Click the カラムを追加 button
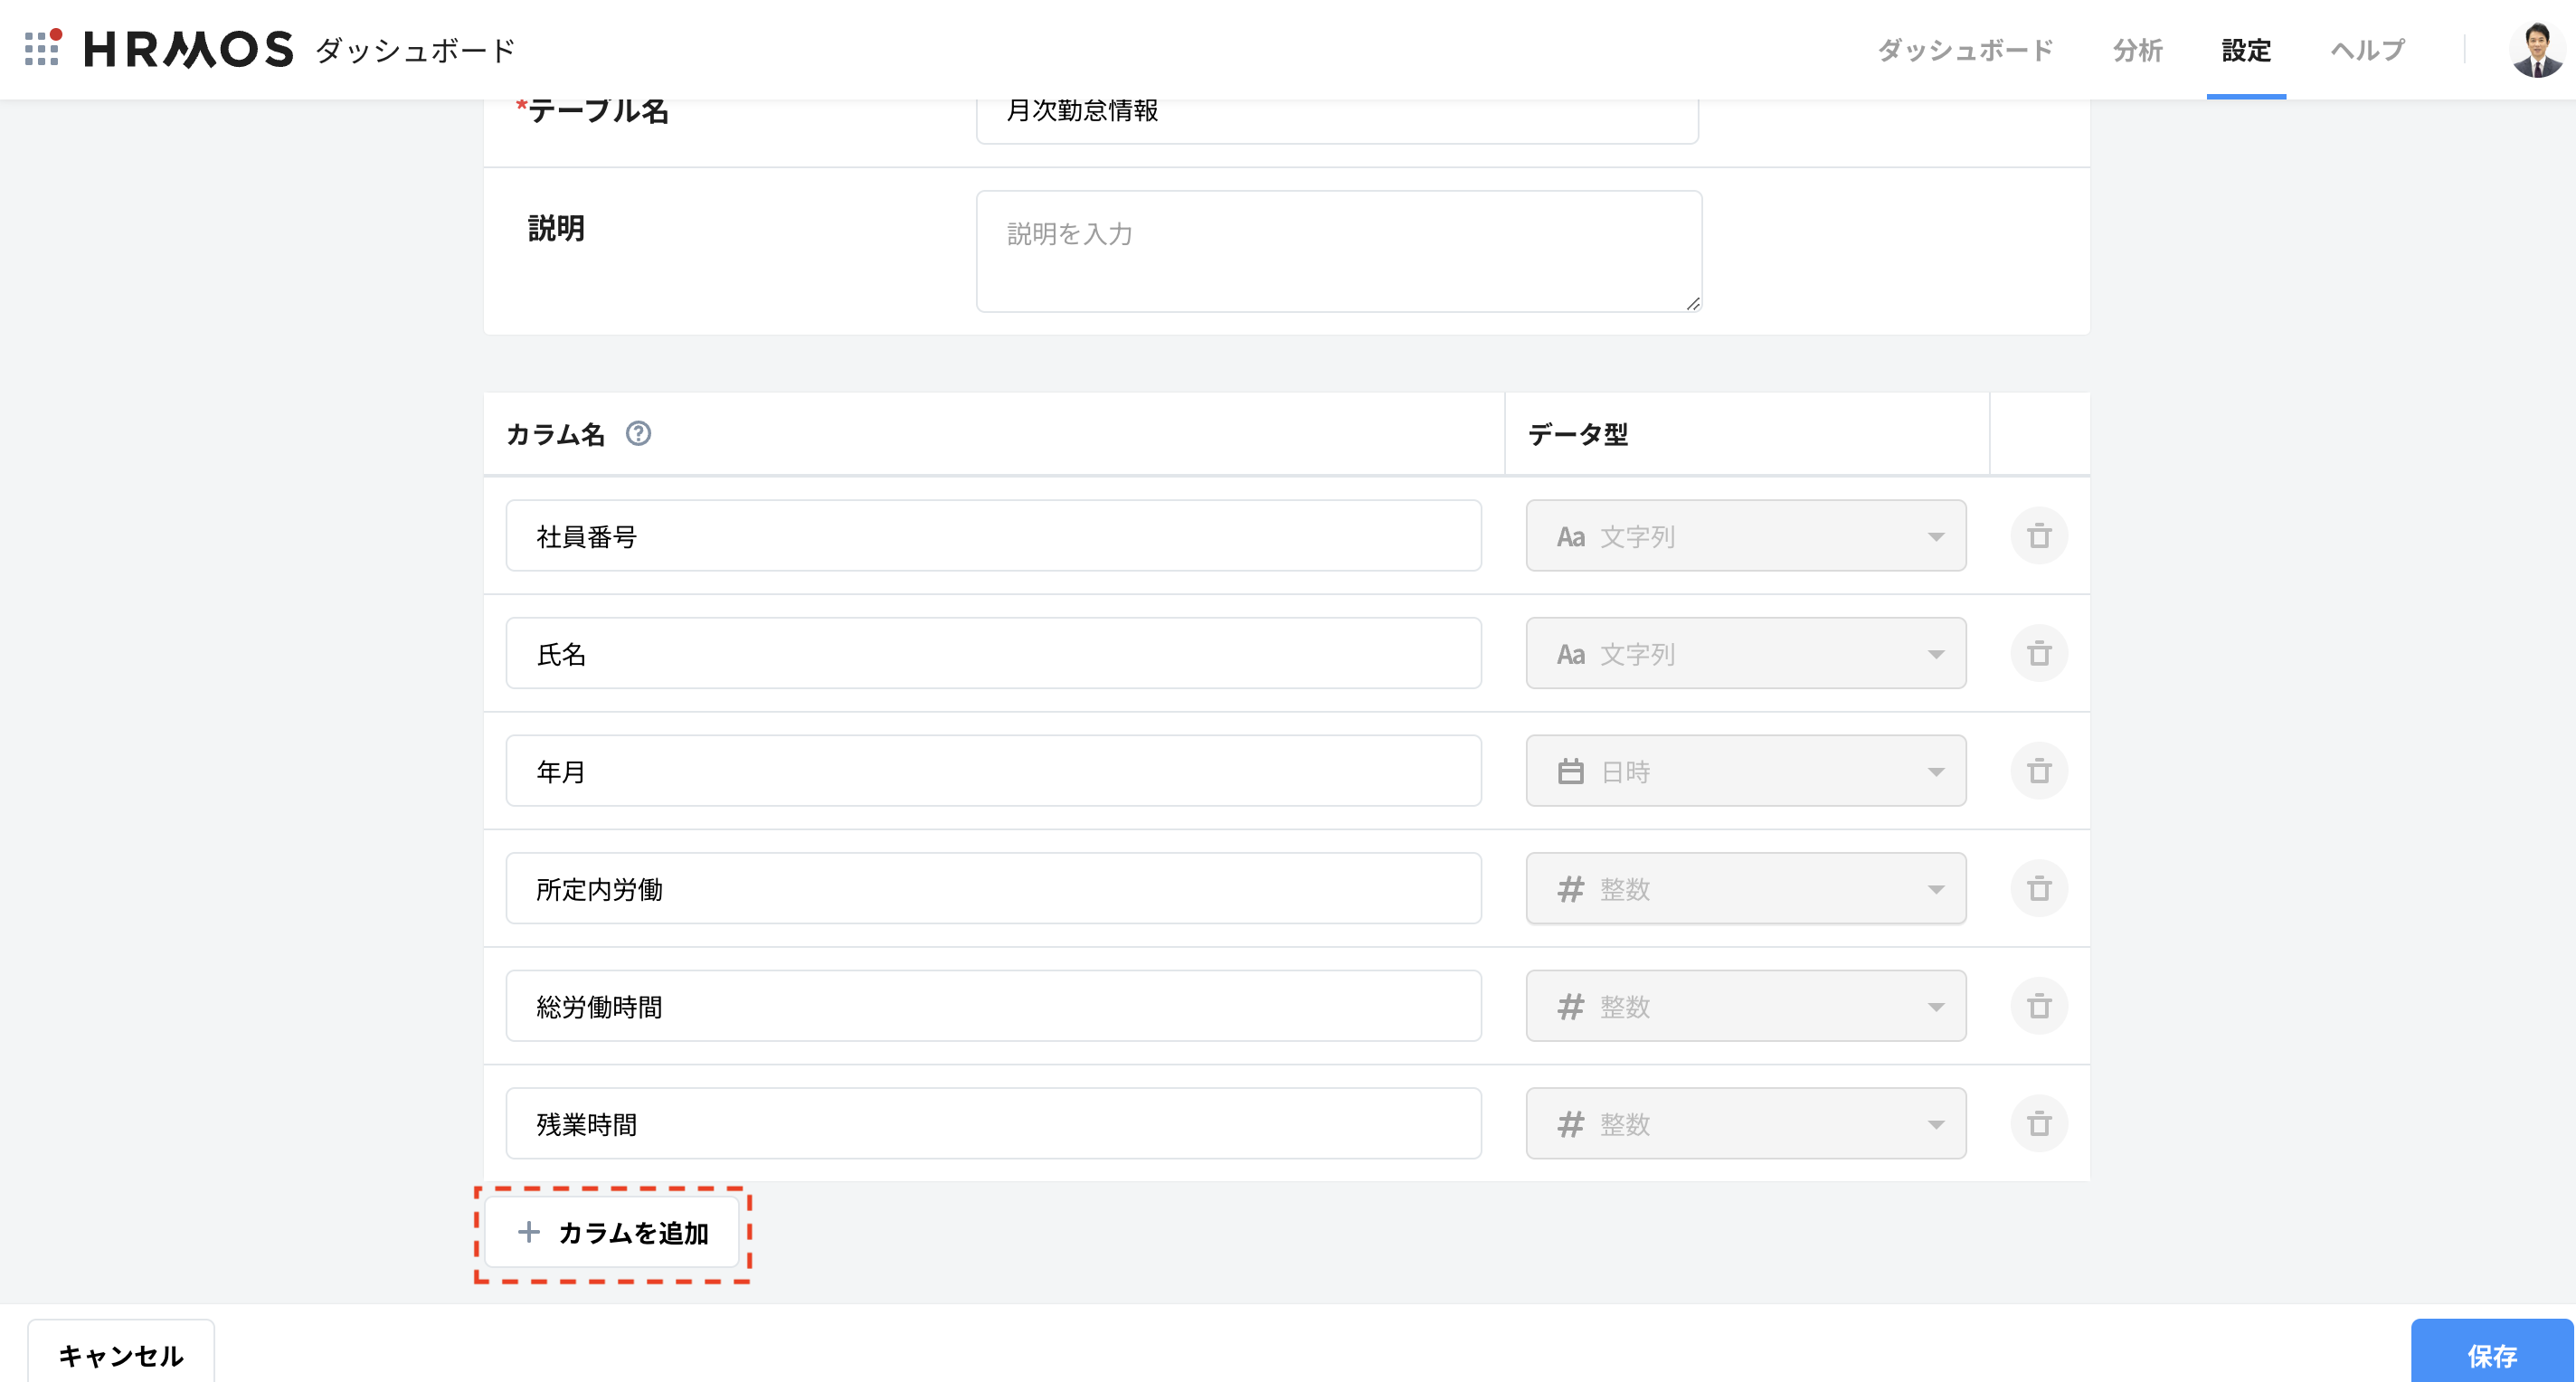Image resolution: width=2576 pixels, height=1382 pixels. (612, 1233)
